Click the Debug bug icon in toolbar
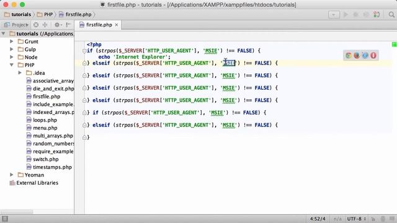Viewport: 397px width, 223px height. 355,15
